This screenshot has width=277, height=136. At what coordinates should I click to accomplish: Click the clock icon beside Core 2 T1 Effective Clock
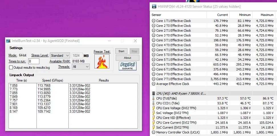tap(154, 31)
